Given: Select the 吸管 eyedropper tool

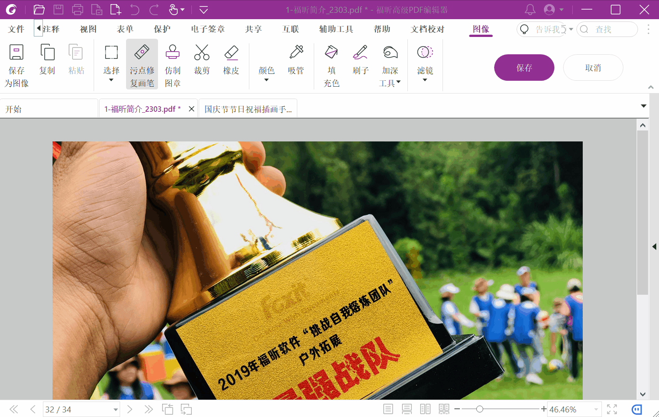Looking at the screenshot, I should 296,59.
